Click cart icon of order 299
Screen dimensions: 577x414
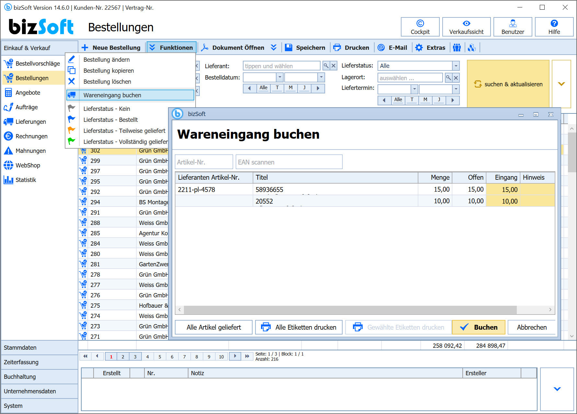83,160
